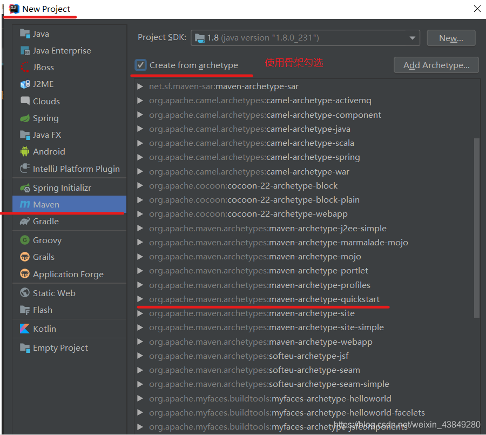Viewport: 486px width, 435px height.
Task: Select cocoon-22-archetype-block-plain archetype
Action: (x=254, y=200)
